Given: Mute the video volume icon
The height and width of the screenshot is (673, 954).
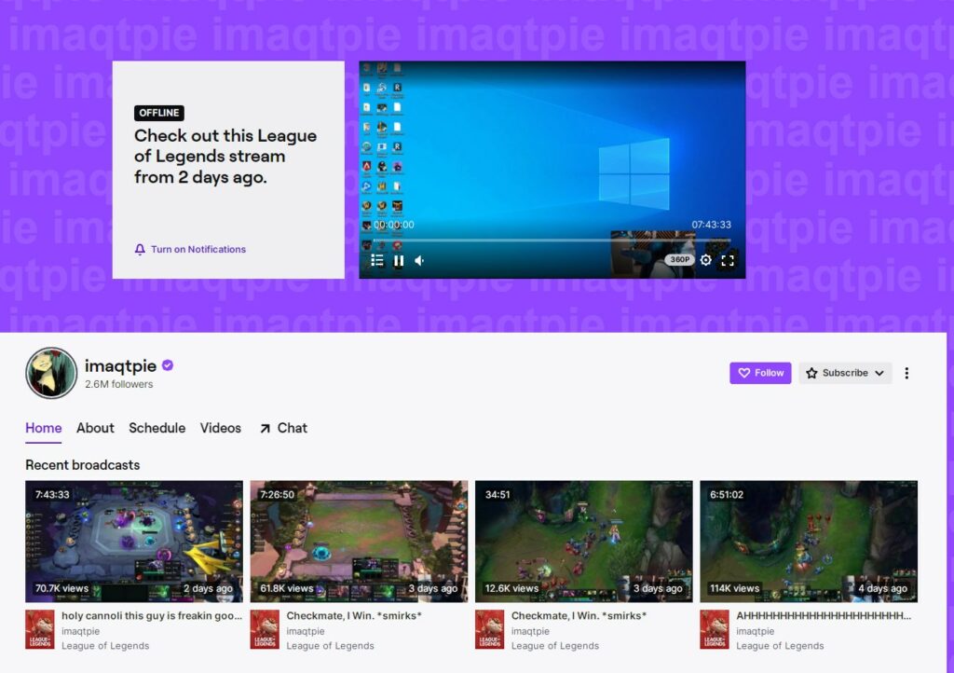Looking at the screenshot, I should pos(420,260).
